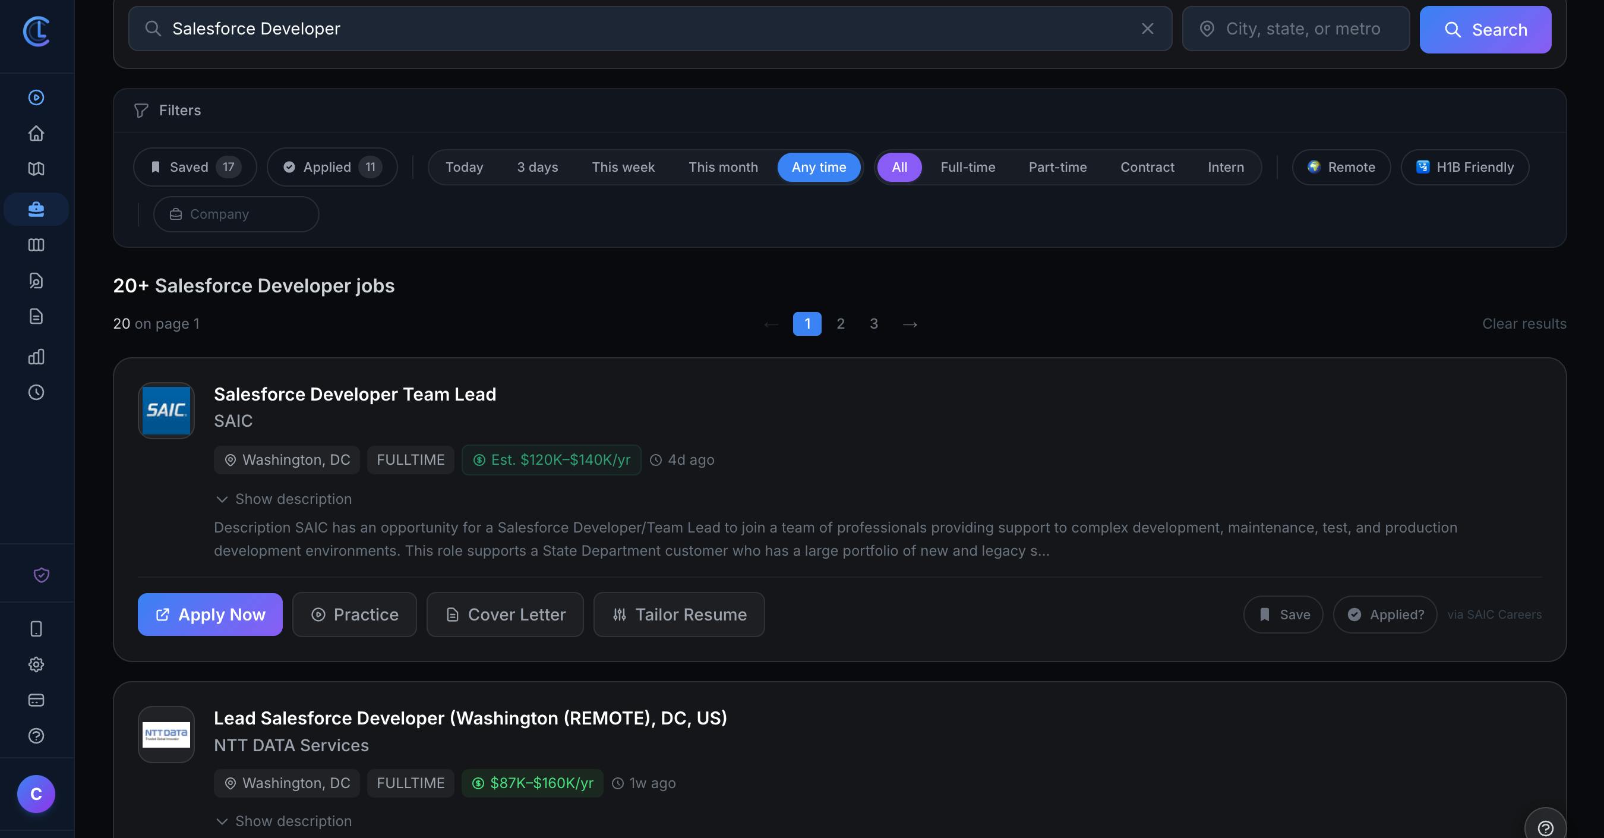1604x838 pixels.
Task: Filter by Intern jobs
Action: pyautogui.click(x=1226, y=167)
